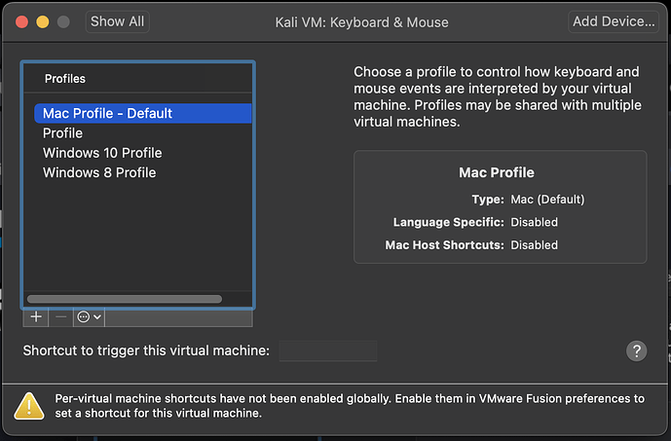Image resolution: width=671 pixels, height=441 pixels.
Task: Click the horizontal scrollbar under profiles list
Action: [x=125, y=299]
